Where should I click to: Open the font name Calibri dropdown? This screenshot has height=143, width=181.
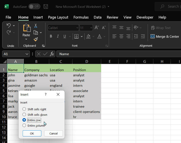77,28
